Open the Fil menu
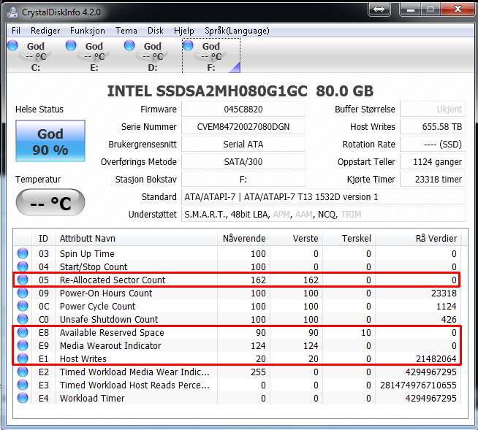 point(16,31)
